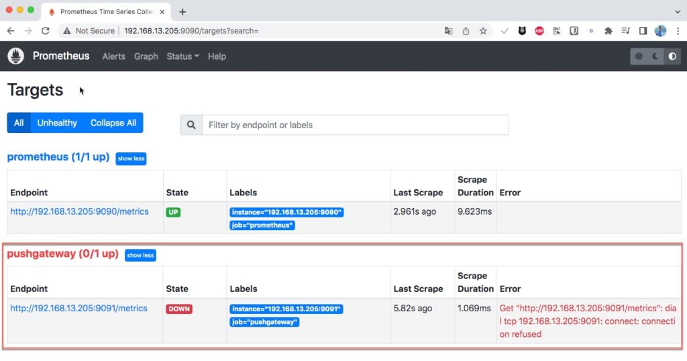Click the QR code extension icon
The height and width of the screenshot is (361, 687).
click(556, 31)
